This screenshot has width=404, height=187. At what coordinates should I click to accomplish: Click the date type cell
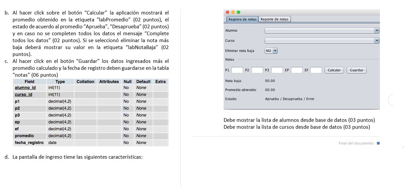pos(52,143)
